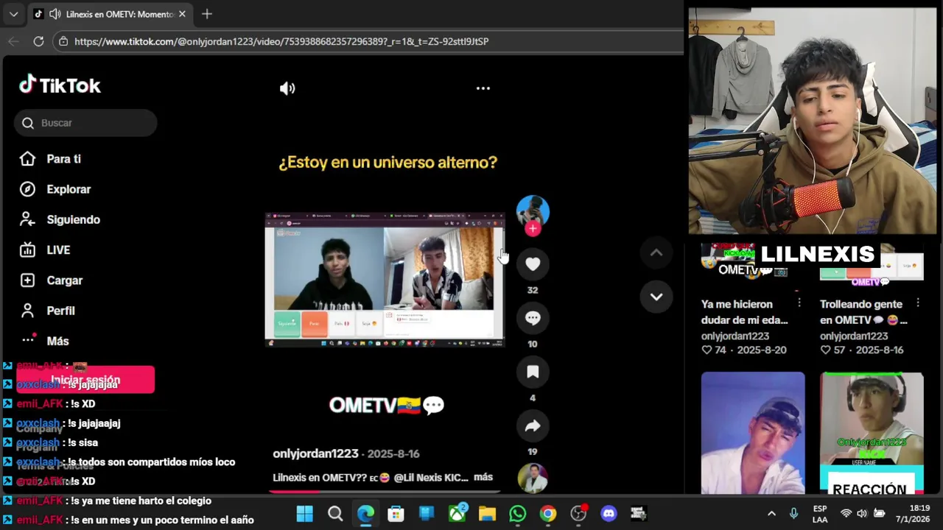
Task: Save the video with the bookmark icon
Action: pos(533,372)
